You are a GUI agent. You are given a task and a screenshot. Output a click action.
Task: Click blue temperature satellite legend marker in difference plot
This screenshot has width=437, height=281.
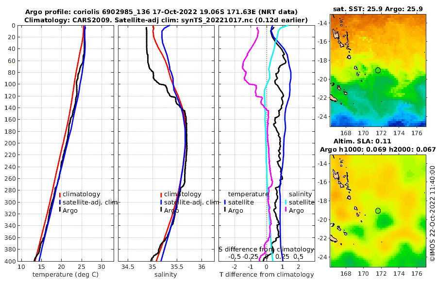225,203
